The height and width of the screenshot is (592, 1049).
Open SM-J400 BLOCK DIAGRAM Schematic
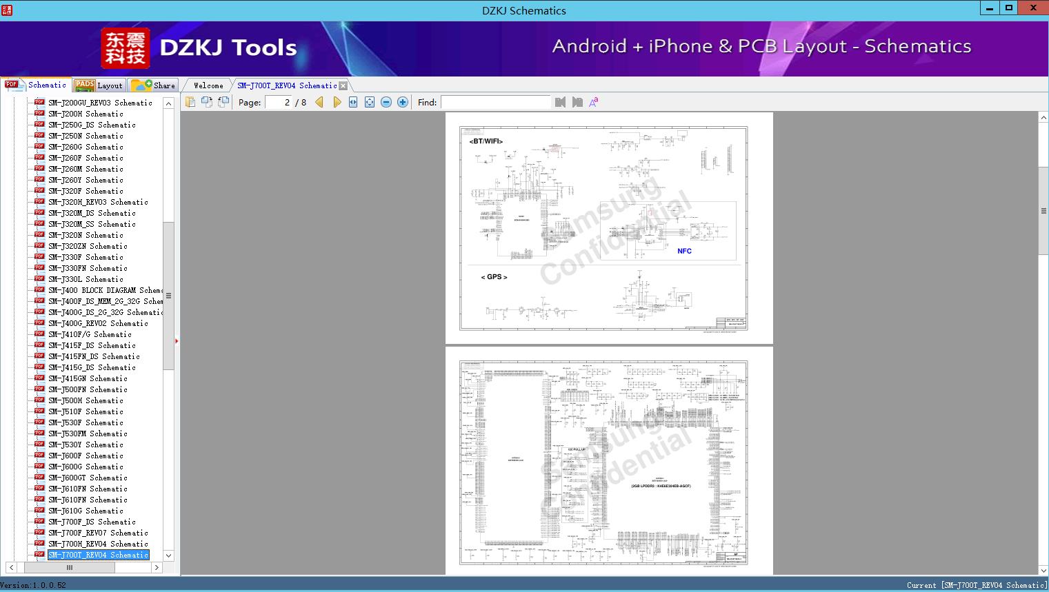[106, 290]
